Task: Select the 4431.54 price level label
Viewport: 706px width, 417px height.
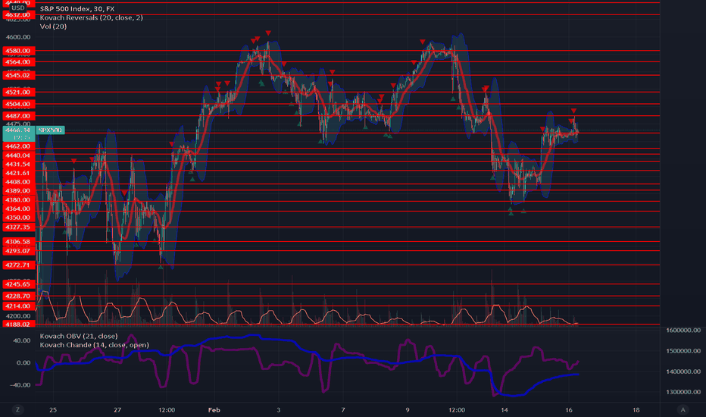Action: click(18, 164)
